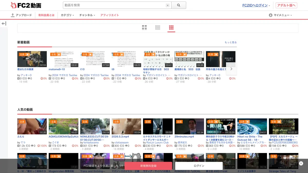Viewport: 308px width, 173px height.
Task: Click uploader こぐま
Action: pos(56,143)
